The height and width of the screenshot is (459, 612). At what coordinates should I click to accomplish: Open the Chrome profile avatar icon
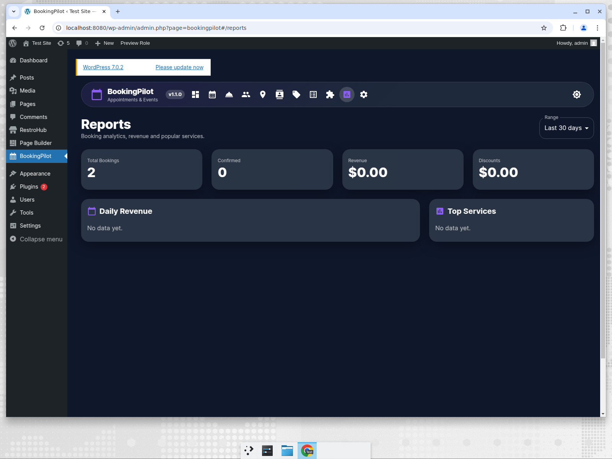584,28
